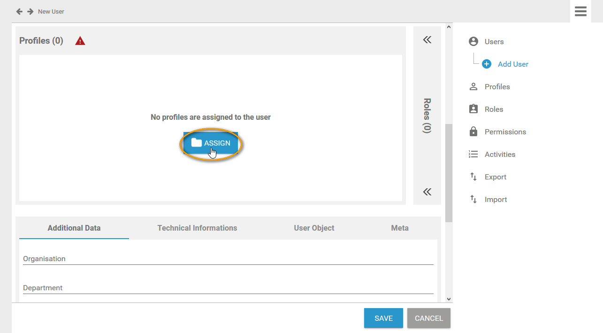The image size is (603, 333).
Task: Open the Profiles section in the sidebar
Action: click(473, 86)
